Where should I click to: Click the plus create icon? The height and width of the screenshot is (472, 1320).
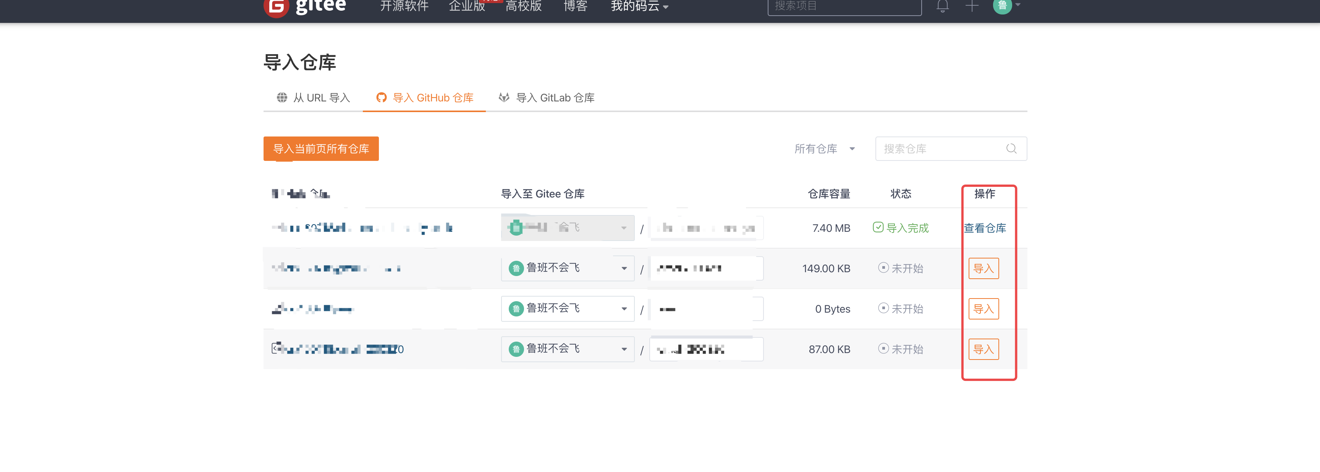(972, 6)
